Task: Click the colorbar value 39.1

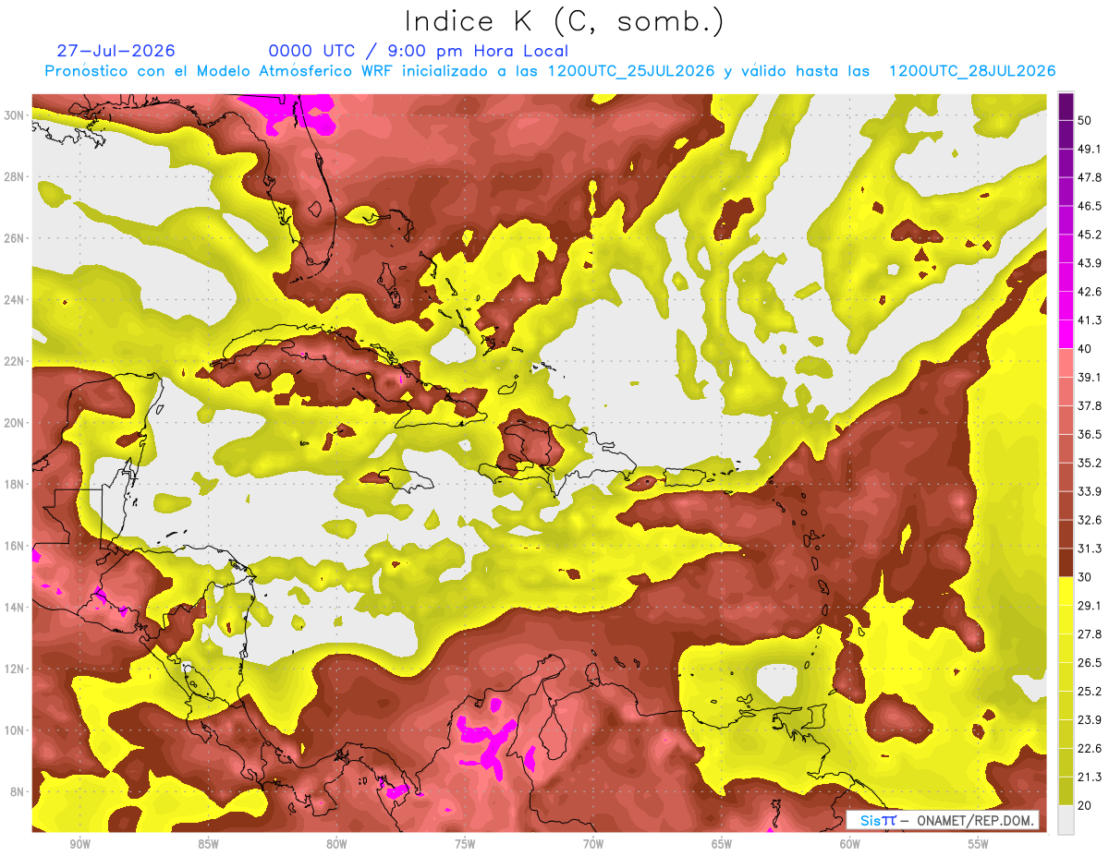Action: [1090, 377]
